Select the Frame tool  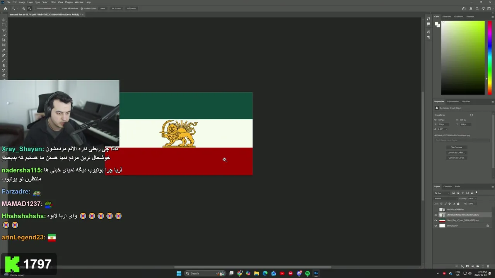pos(4,45)
